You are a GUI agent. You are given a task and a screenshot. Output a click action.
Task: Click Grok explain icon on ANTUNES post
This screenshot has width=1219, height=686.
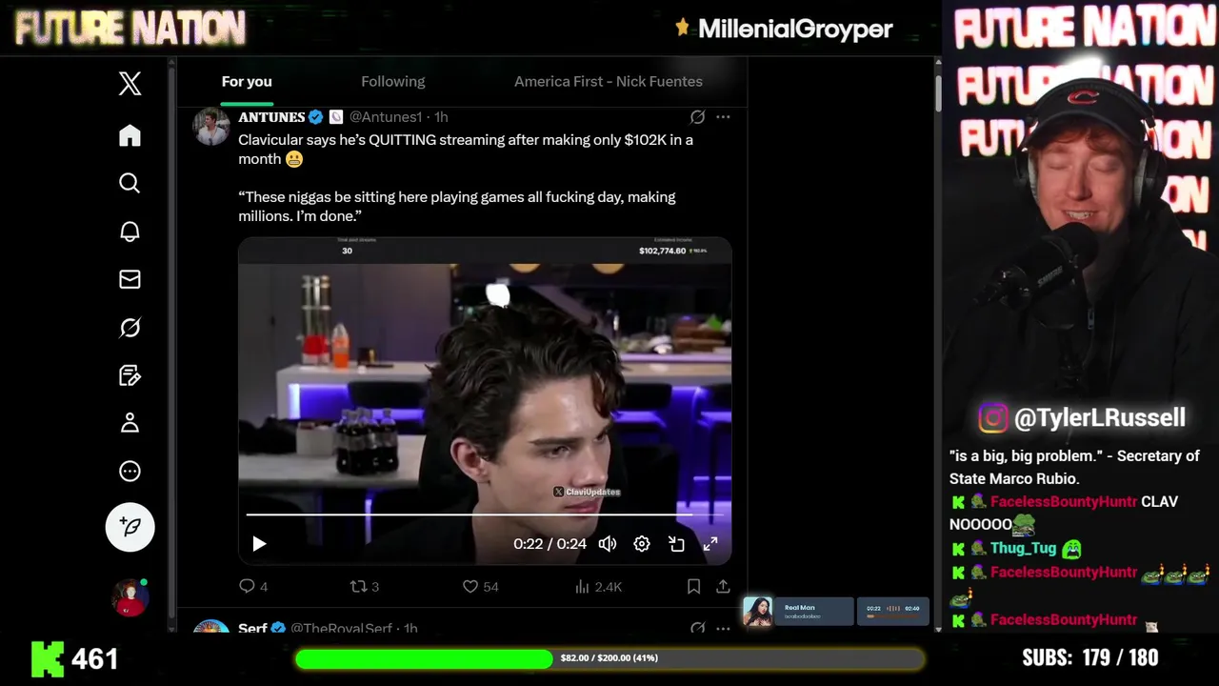(697, 117)
